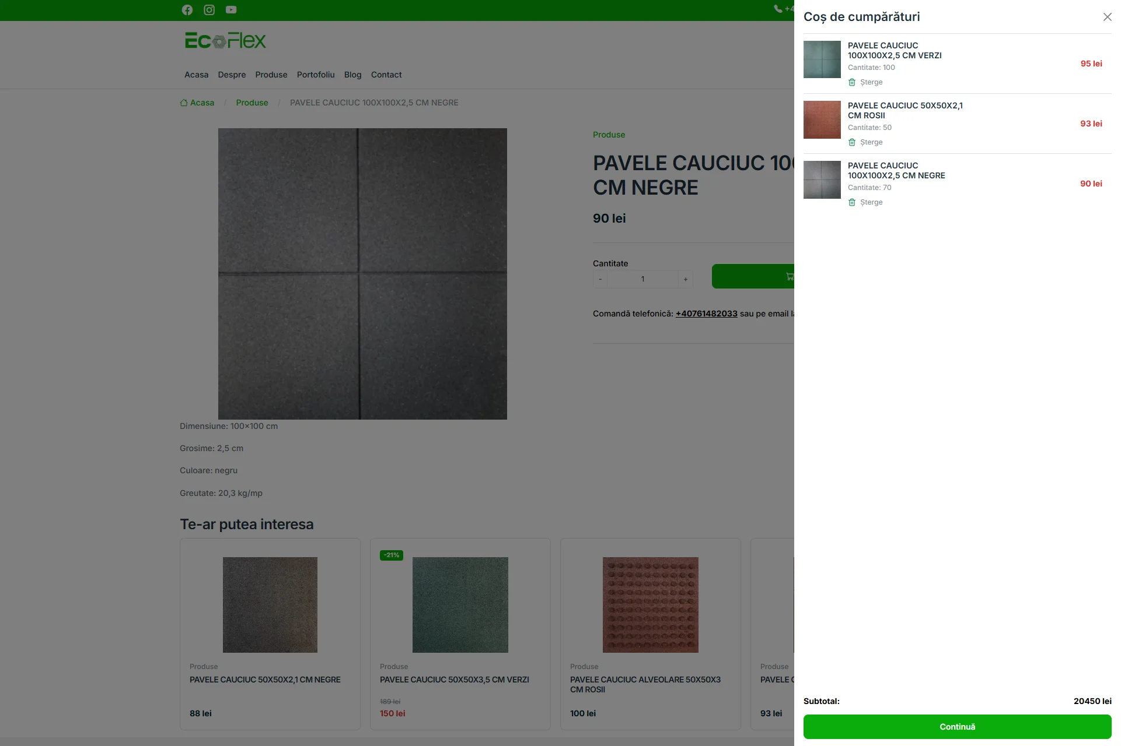Click trash icon for VERZI pavele item
The height and width of the screenshot is (746, 1121).
(x=852, y=82)
